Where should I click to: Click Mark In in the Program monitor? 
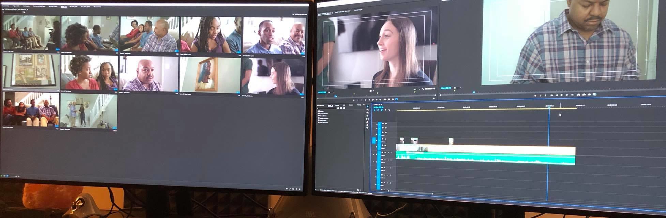pos(541,96)
